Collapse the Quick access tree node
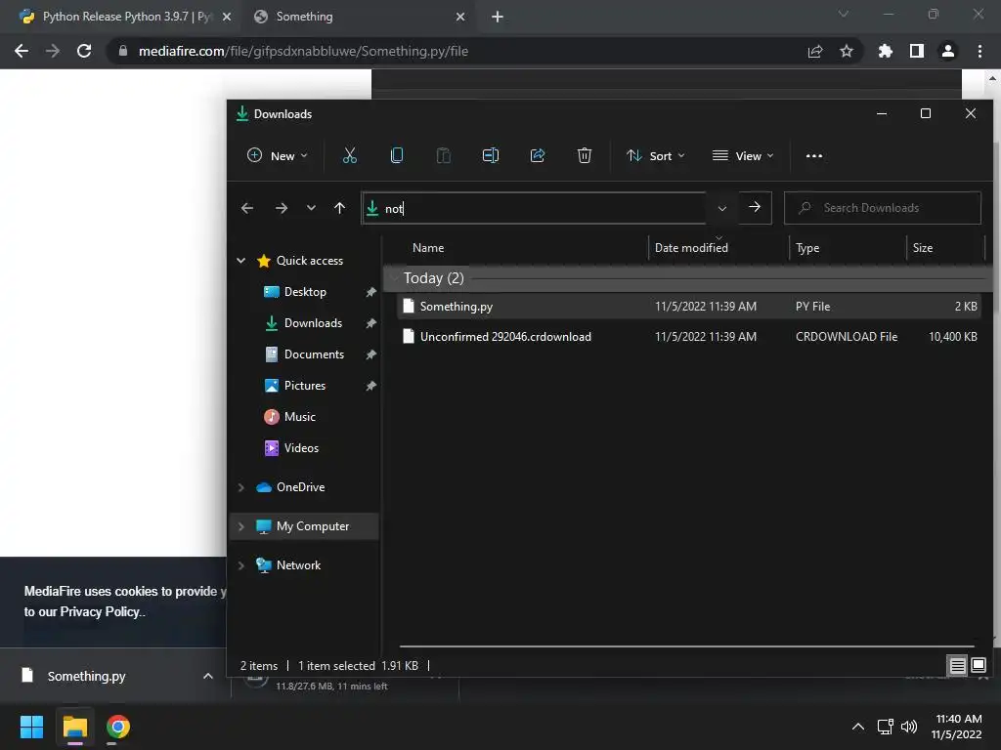The width and height of the screenshot is (1001, 750). click(241, 261)
